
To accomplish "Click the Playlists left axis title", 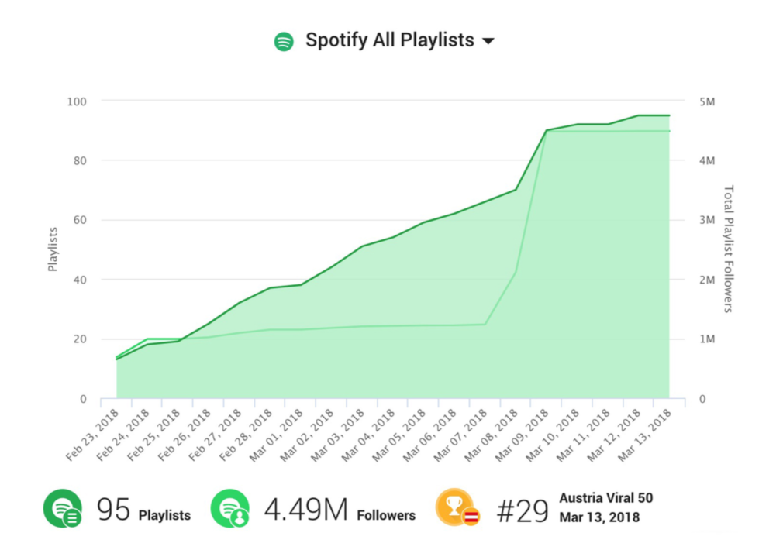I will [53, 249].
